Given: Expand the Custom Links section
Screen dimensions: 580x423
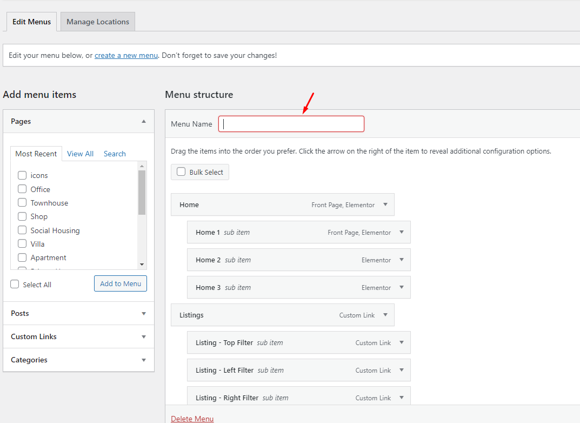Looking at the screenshot, I should (143, 337).
